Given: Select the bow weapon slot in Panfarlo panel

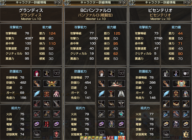Looking at the screenshot, I should [101, 104].
